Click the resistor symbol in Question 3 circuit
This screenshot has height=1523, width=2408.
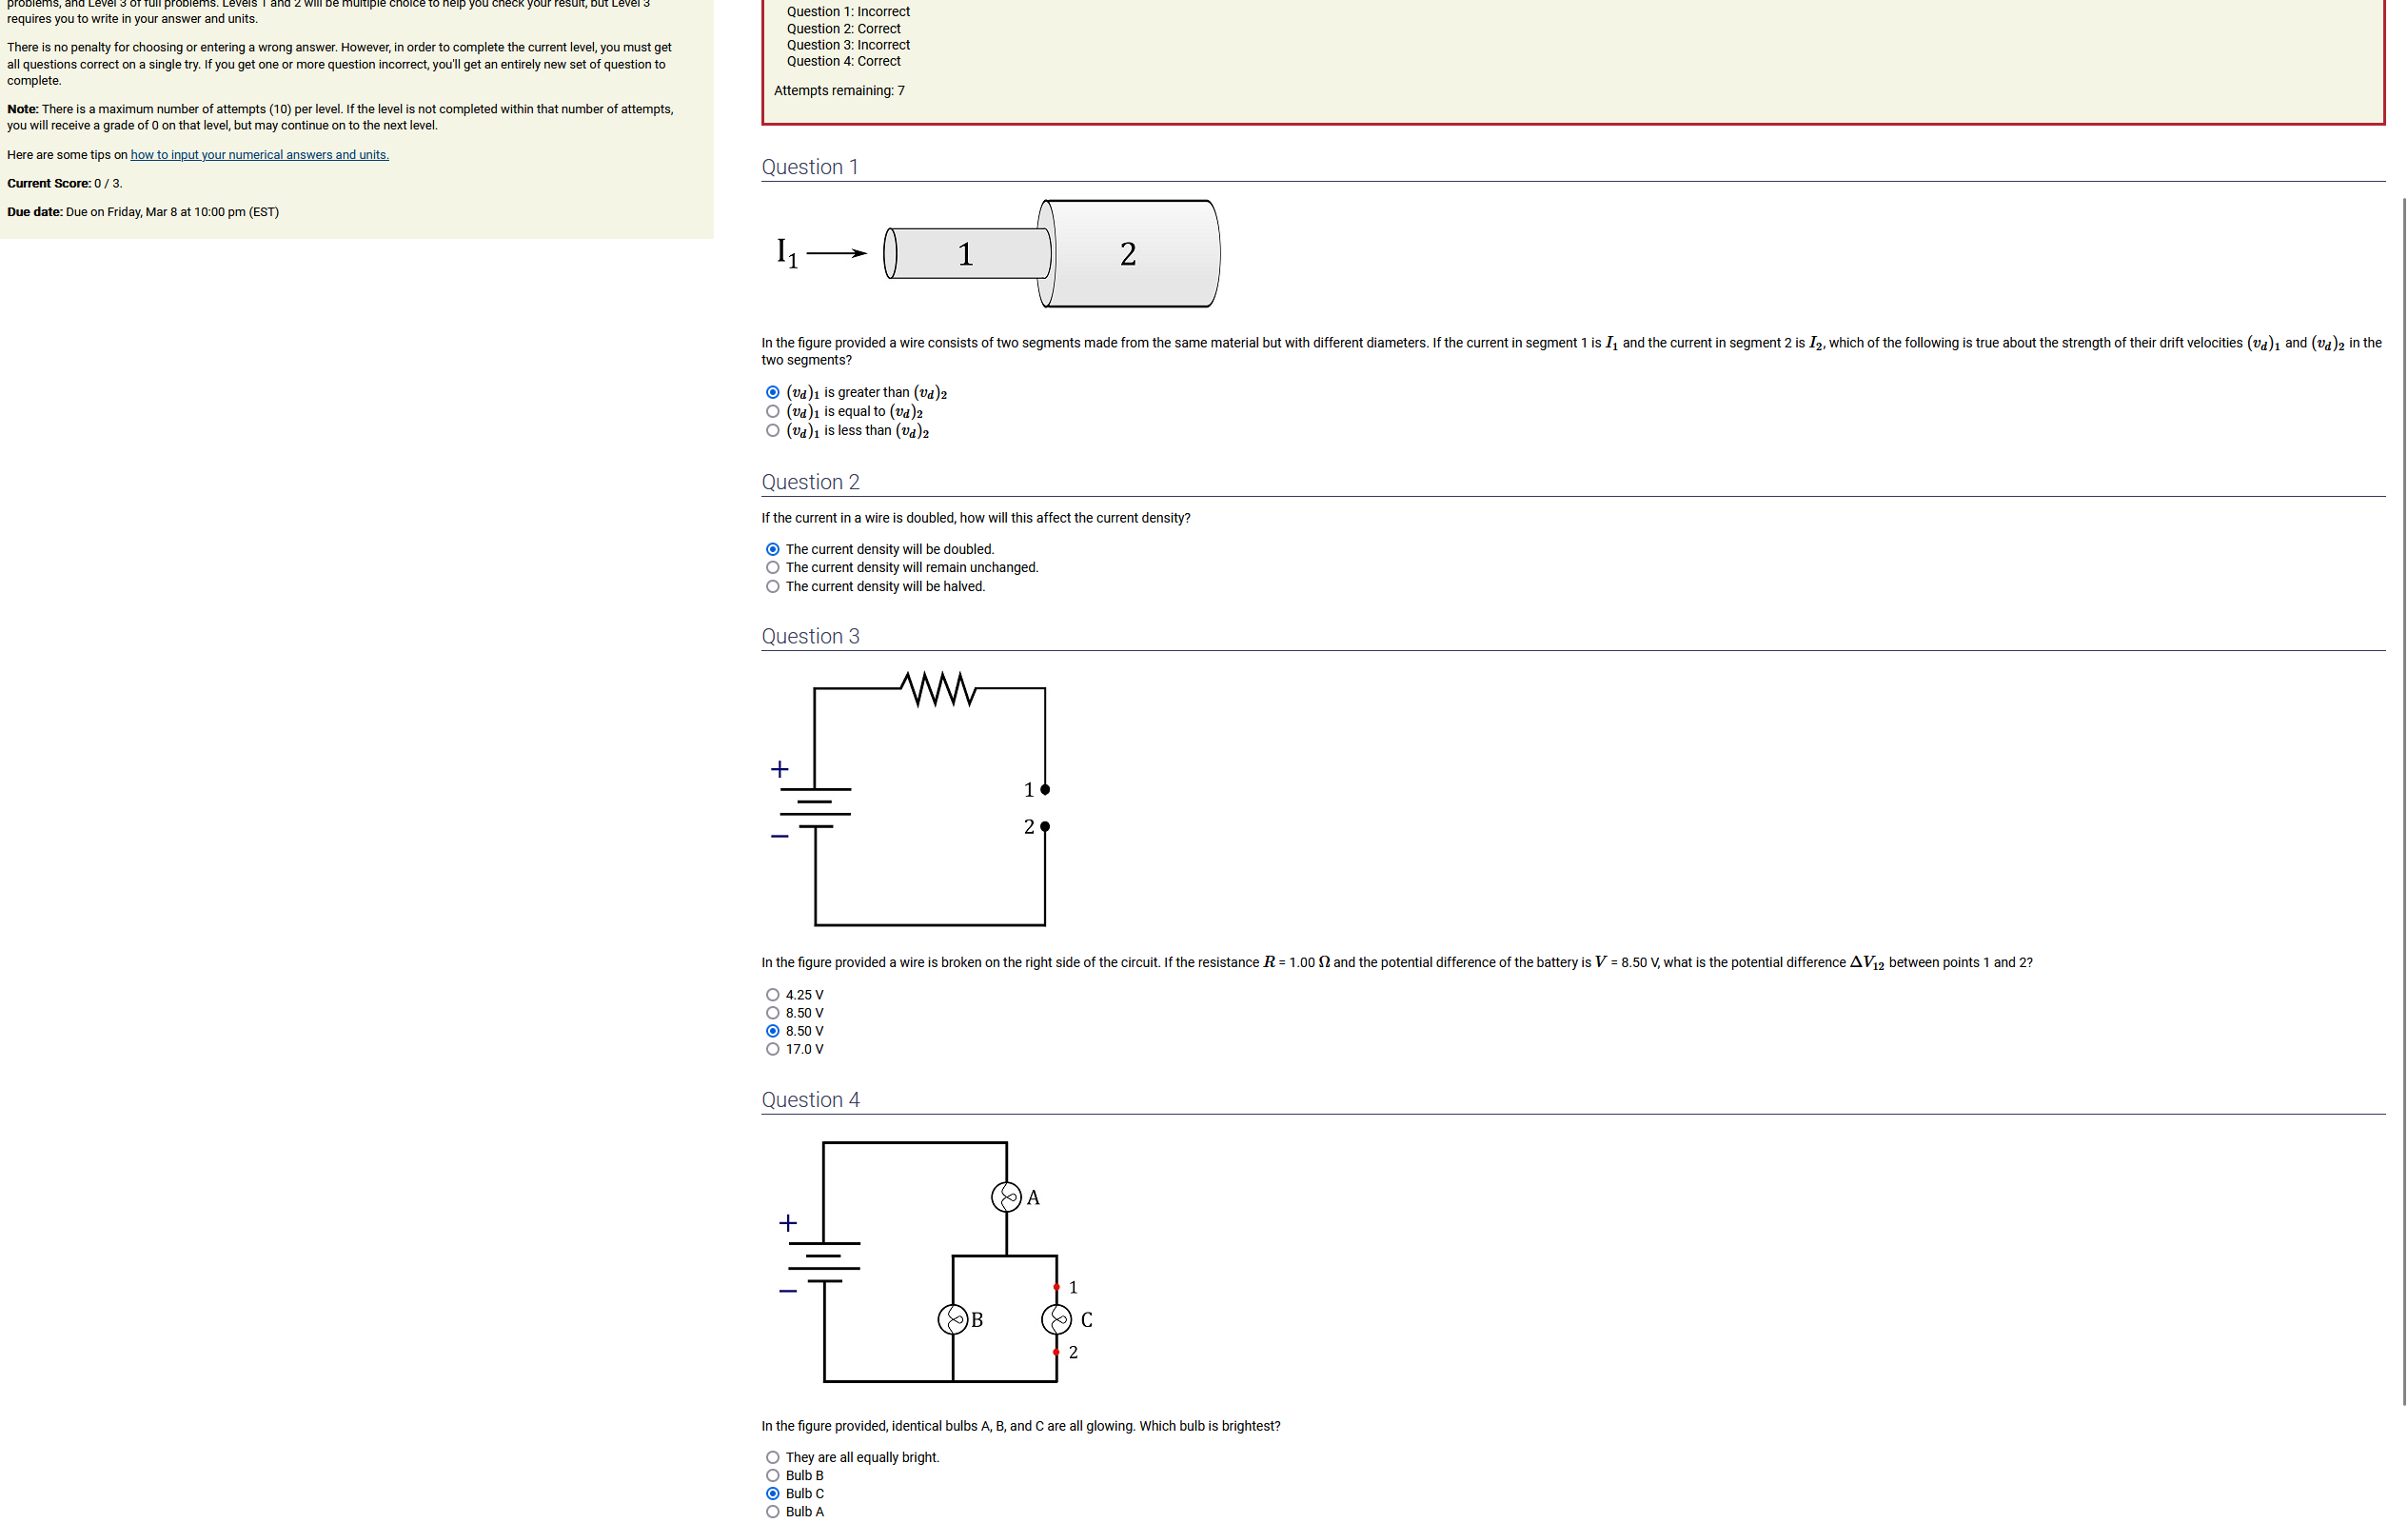[x=937, y=689]
